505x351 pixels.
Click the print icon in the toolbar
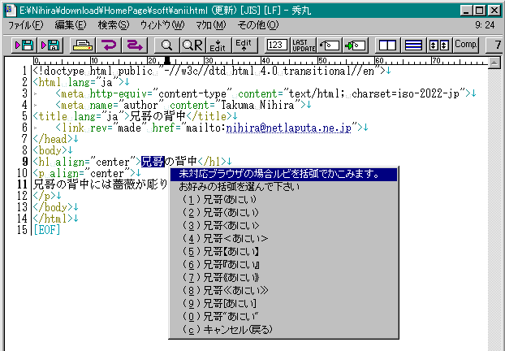(82, 45)
